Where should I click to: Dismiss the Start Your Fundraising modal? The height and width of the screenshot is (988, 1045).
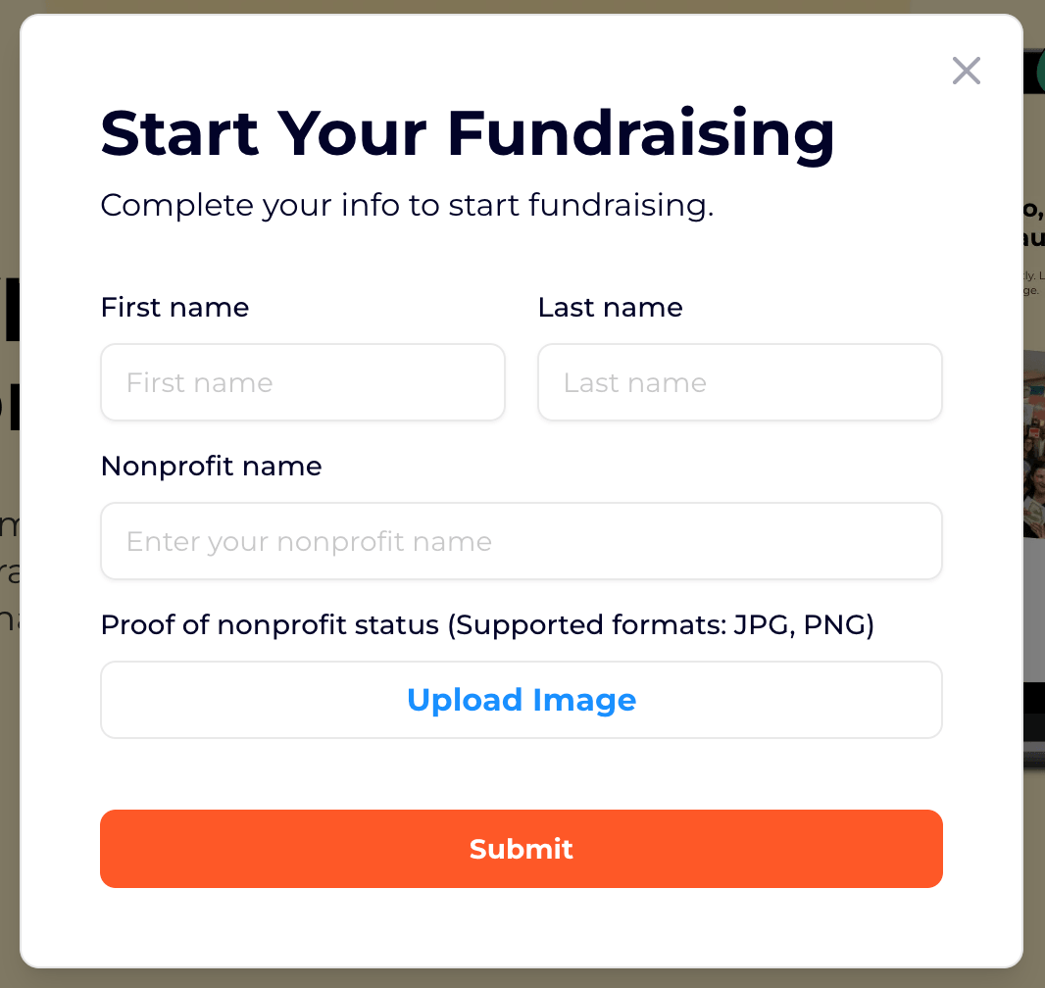pyautogui.click(x=966, y=71)
